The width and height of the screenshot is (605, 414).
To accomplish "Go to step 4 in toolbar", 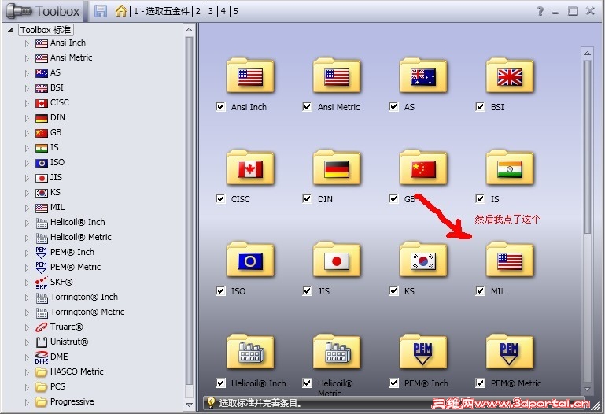I will [x=223, y=11].
